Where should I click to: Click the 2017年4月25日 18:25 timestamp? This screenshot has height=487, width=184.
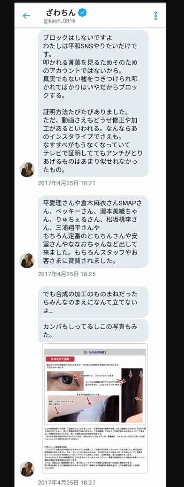[66, 274]
